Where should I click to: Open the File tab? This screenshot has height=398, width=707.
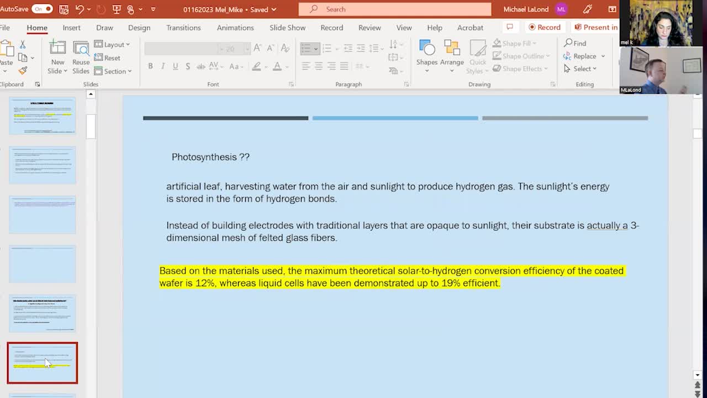click(5, 28)
